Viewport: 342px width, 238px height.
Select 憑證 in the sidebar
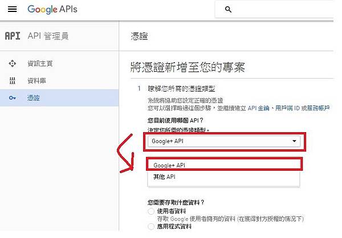(x=59, y=98)
